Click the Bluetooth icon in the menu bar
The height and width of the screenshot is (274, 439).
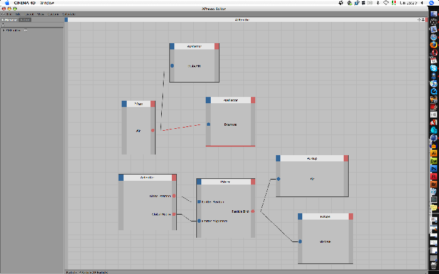pyautogui.click(x=378, y=3)
